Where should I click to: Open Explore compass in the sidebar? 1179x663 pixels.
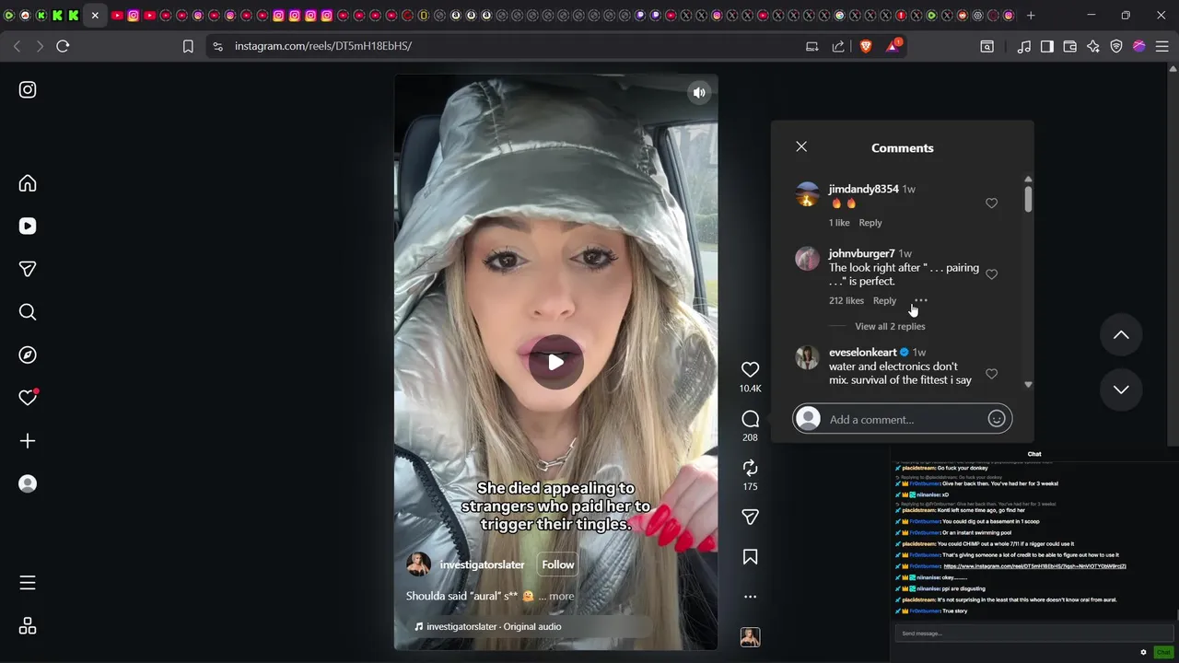[x=28, y=355]
